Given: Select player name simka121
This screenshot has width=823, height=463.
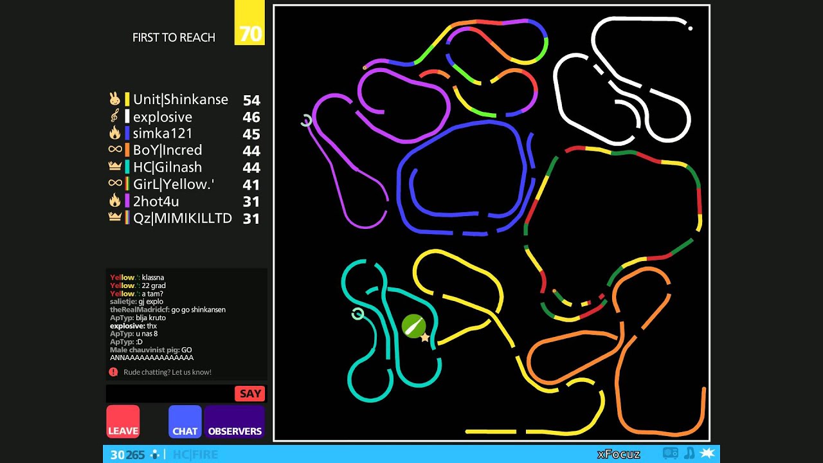Looking at the screenshot, I should (x=163, y=134).
